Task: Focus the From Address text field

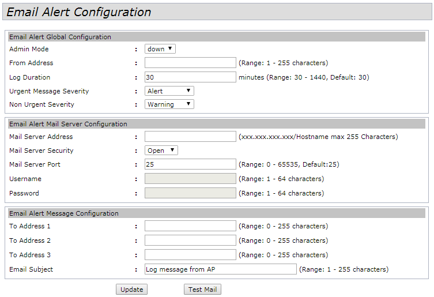Action: coord(190,63)
